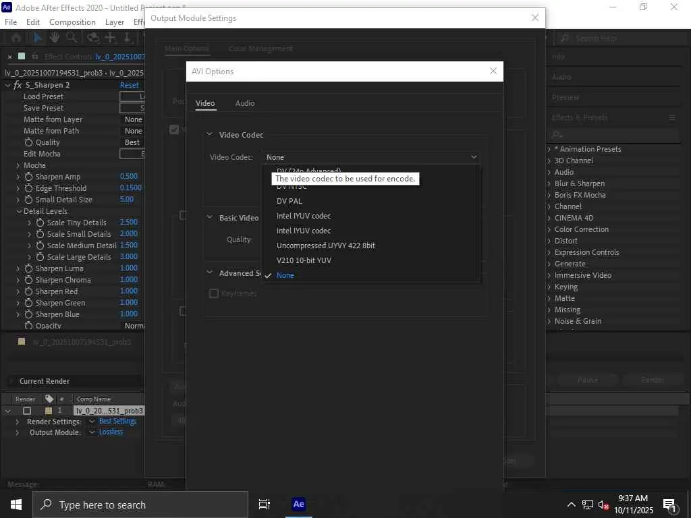
Task: Expand the Current Render section
Action: (11, 381)
